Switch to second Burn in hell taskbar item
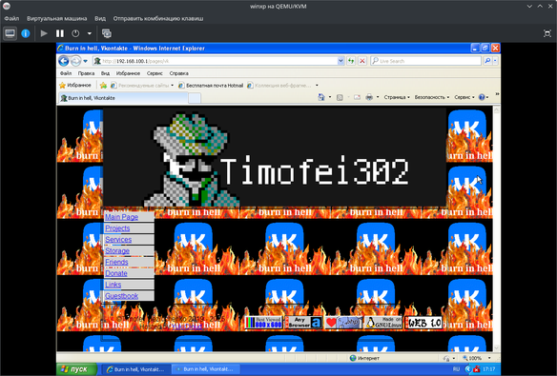557x376 pixels. (x=205, y=369)
